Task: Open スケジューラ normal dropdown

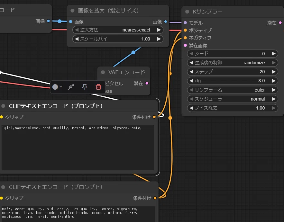Action: [233, 99]
